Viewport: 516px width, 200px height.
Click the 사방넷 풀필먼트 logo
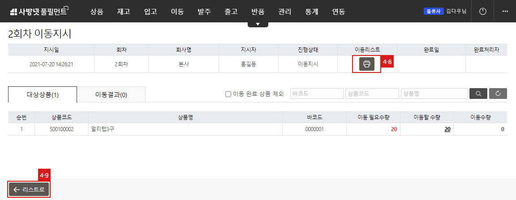39,12
